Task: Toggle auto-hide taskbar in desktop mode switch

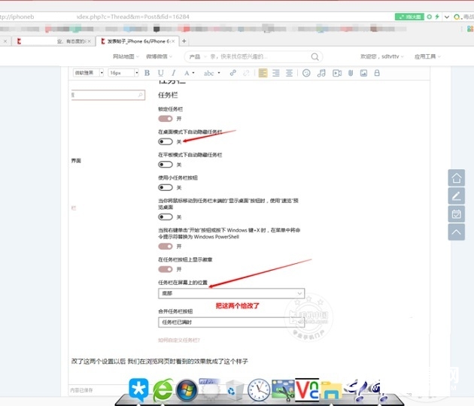Action: click(x=166, y=141)
